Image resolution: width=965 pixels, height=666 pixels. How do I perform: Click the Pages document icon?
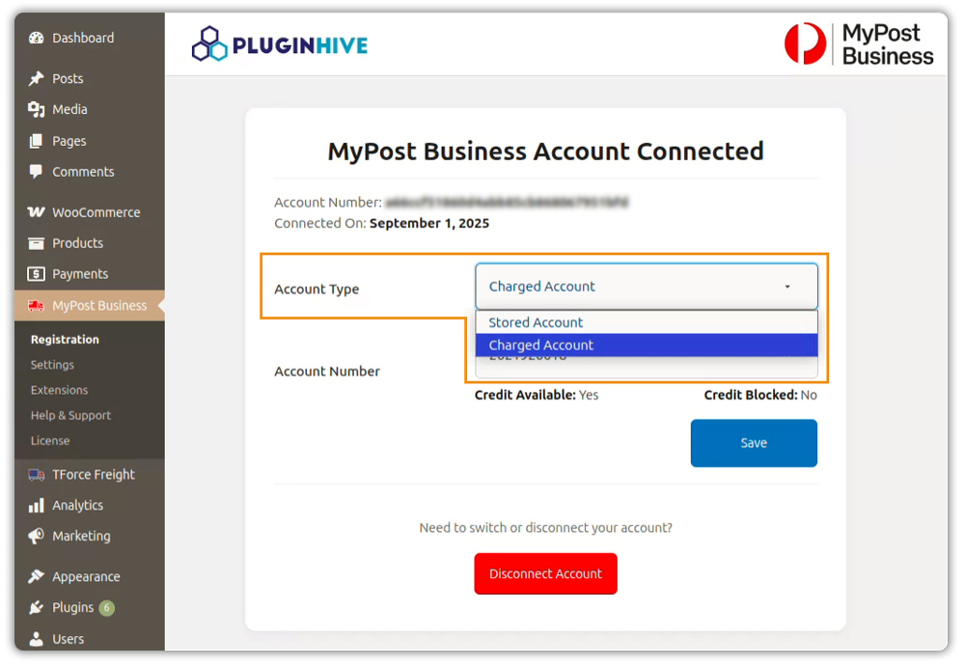tap(37, 141)
